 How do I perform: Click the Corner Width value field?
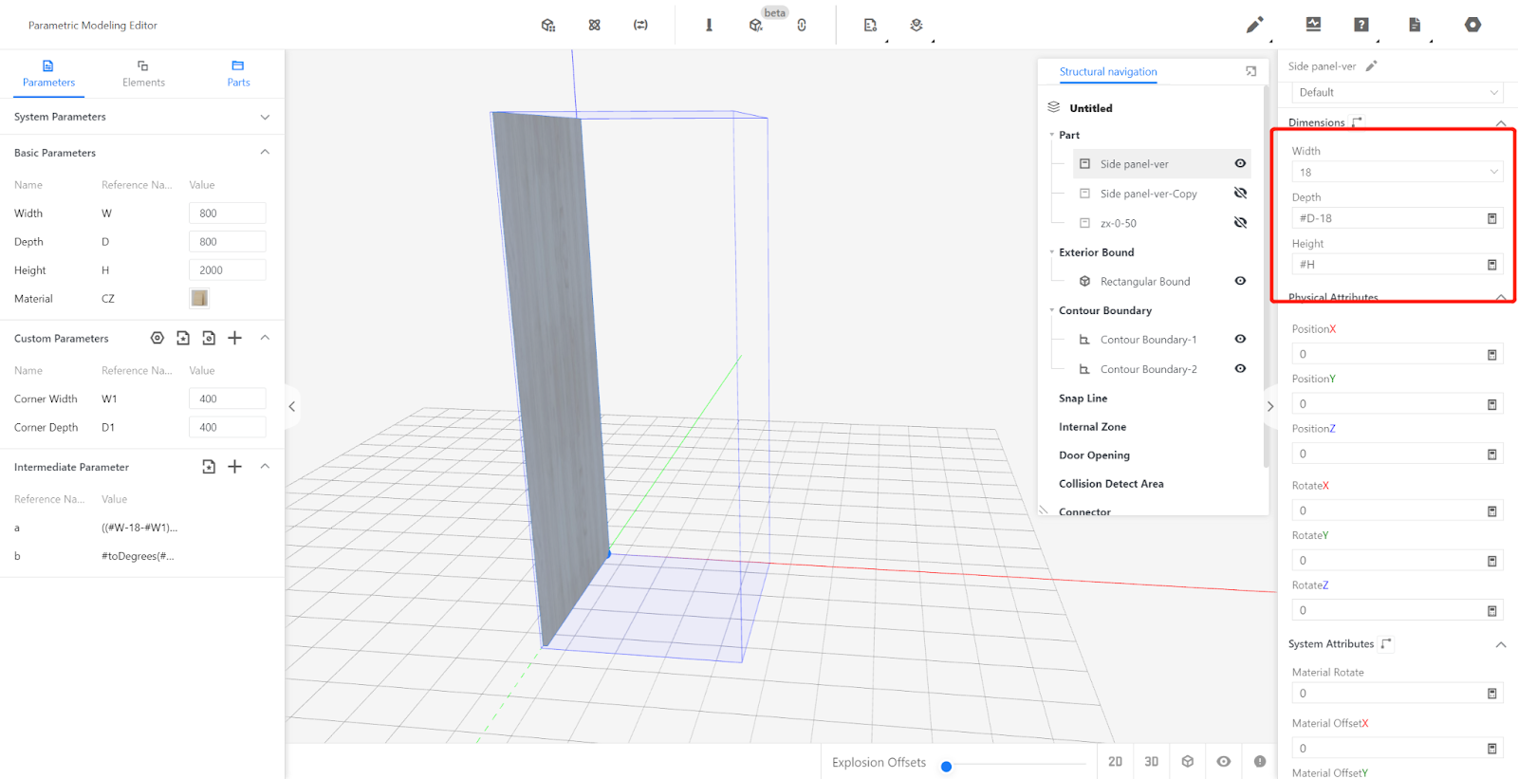tap(227, 399)
